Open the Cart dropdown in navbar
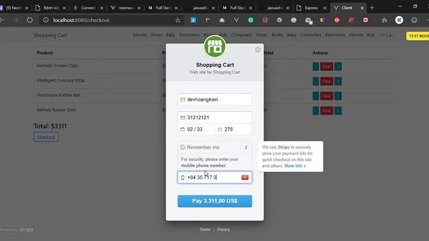The image size is (429, 241). coord(385,35)
